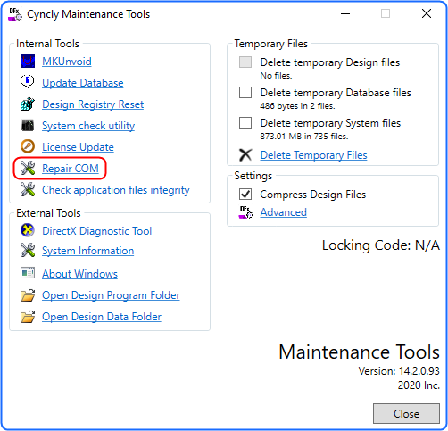448x431 pixels.
Task: Check Delete temporary Design files box
Action: [x=245, y=62]
